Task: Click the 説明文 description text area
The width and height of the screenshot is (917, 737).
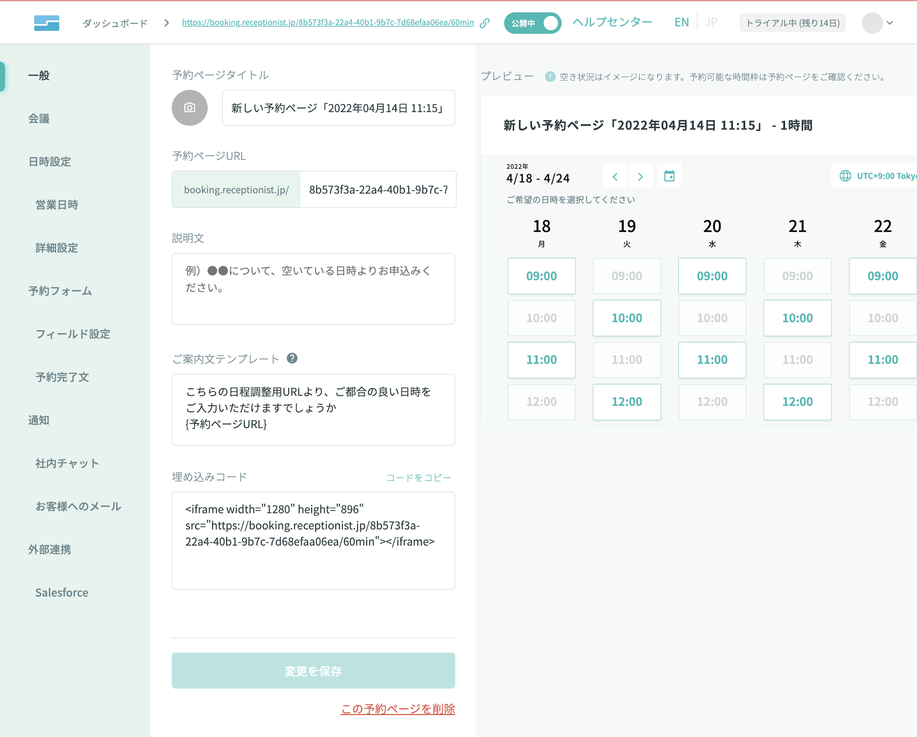Action: point(313,289)
